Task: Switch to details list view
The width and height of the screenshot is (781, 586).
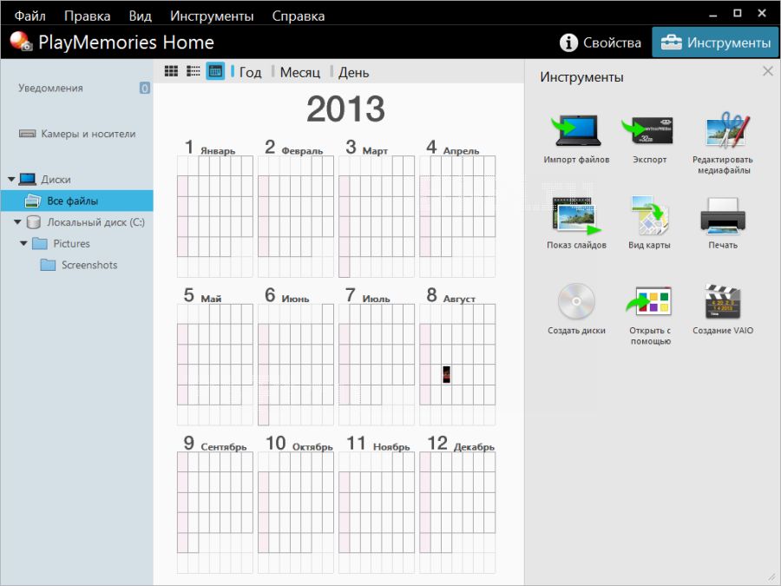Action: tap(194, 71)
